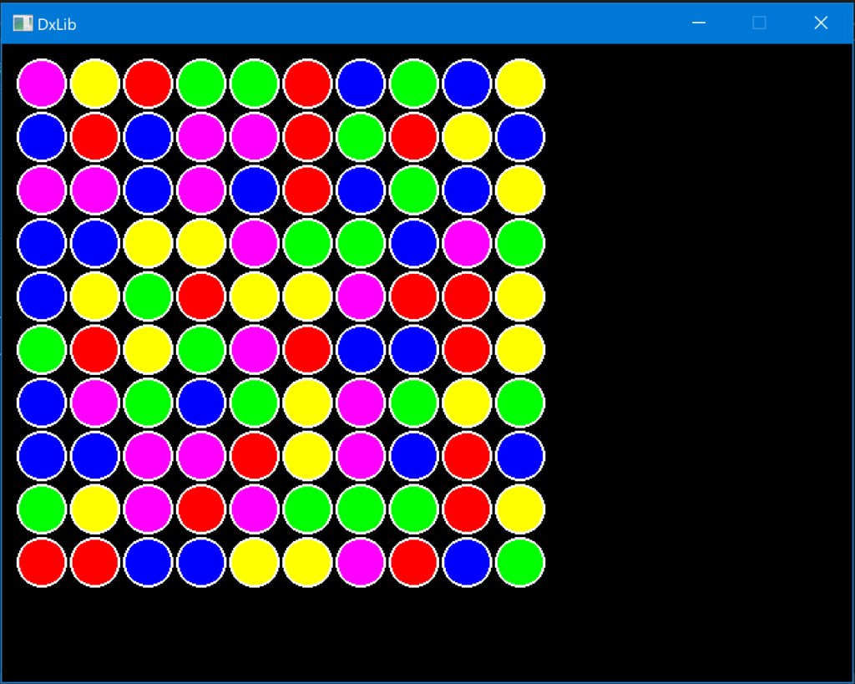Screen dimensions: 855x684
Task: Click the magenta circle in the top-left corner
Action: point(42,84)
